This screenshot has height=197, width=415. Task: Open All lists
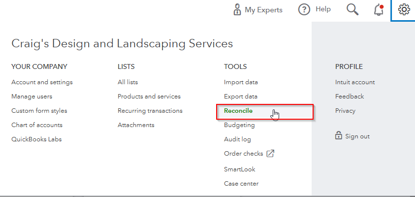(128, 82)
